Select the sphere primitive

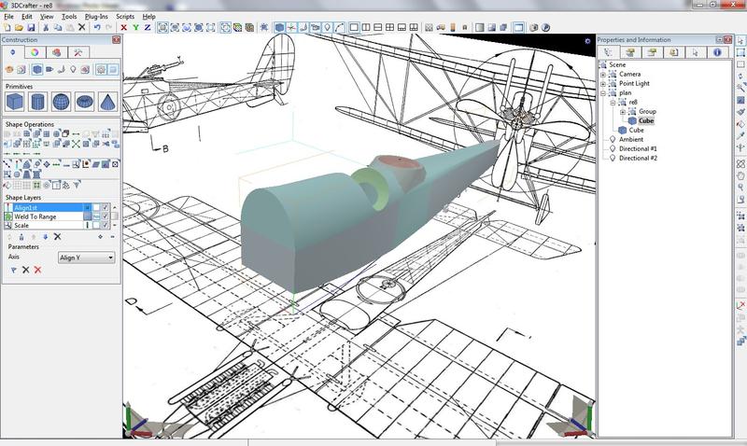(x=62, y=100)
